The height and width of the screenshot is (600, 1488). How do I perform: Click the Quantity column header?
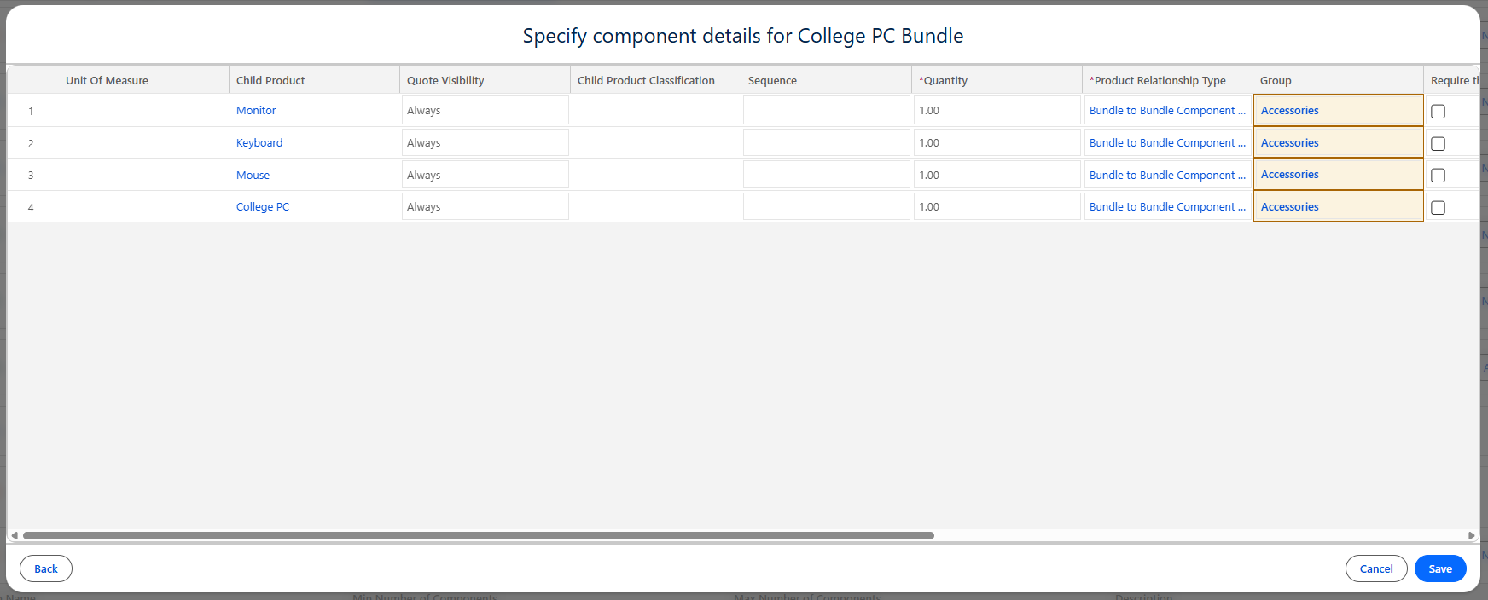click(x=944, y=81)
